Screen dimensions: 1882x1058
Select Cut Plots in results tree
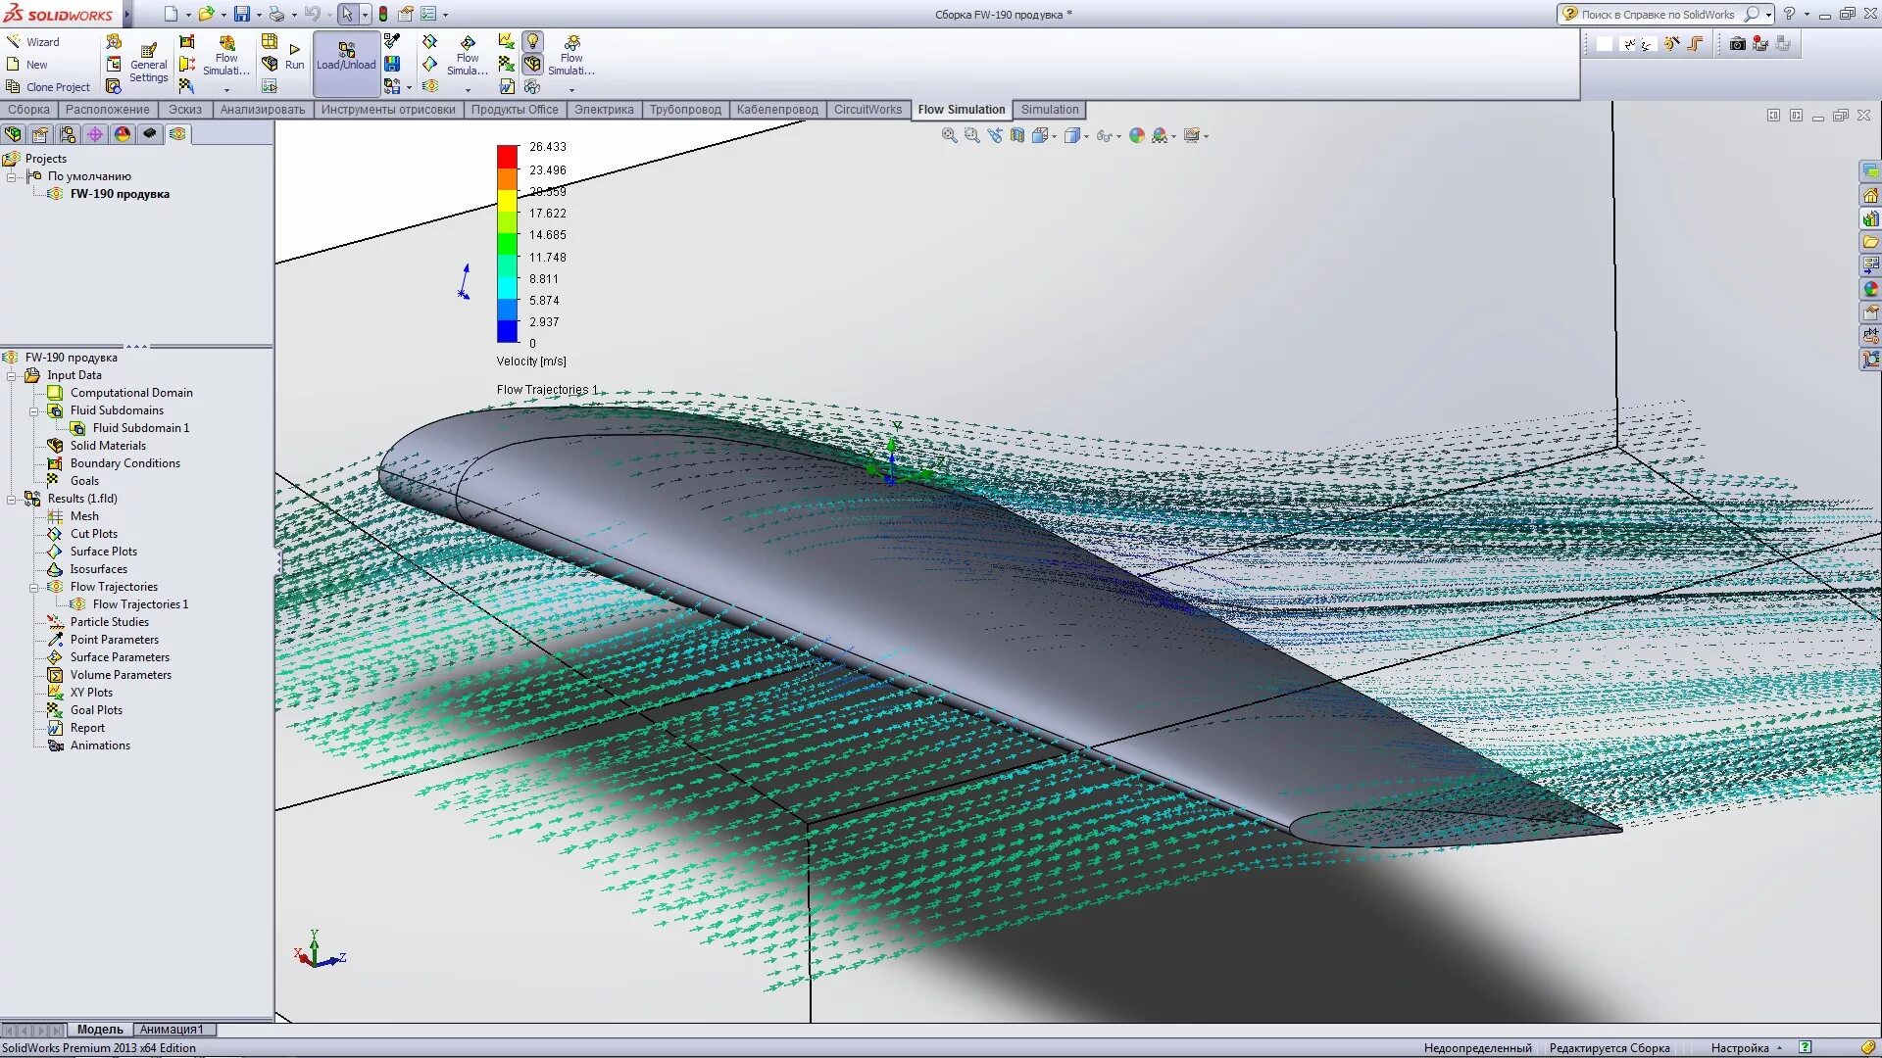coord(93,534)
